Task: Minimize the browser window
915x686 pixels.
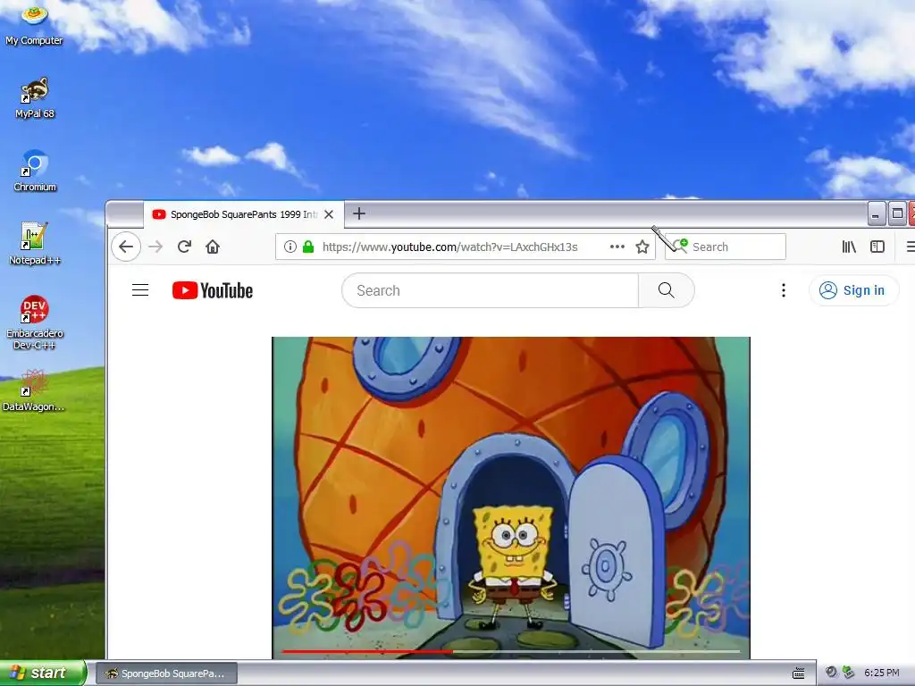Action: (876, 213)
